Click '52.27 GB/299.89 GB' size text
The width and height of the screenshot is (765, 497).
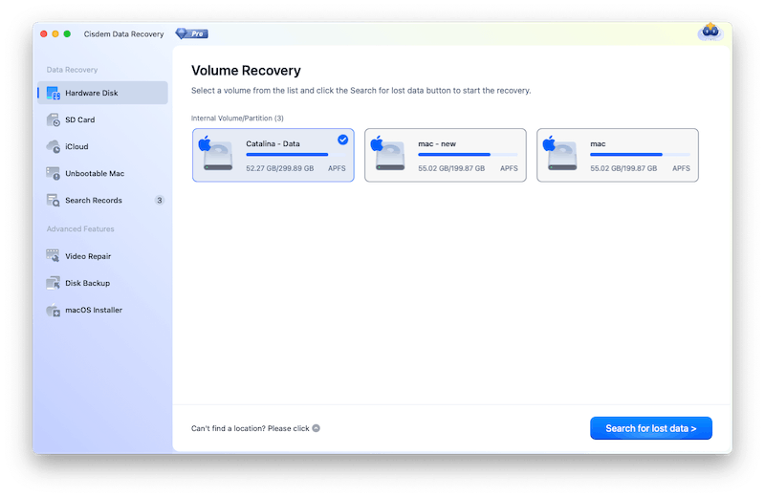click(279, 168)
